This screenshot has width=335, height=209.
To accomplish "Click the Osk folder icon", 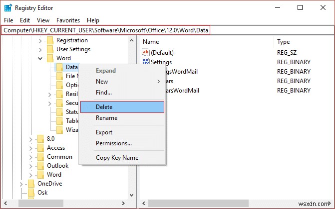I will tap(31, 193).
